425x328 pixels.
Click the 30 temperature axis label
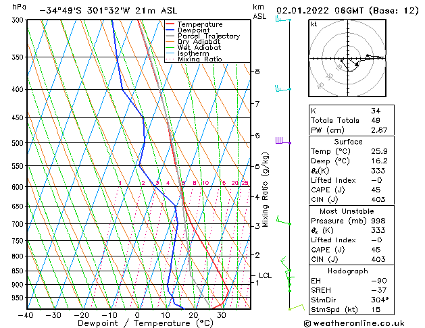click(222, 315)
